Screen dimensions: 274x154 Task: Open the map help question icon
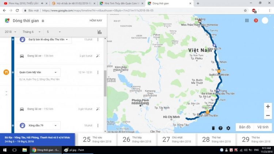[x=221, y=128]
